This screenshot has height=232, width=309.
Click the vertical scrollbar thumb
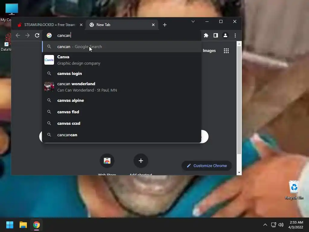239,100
